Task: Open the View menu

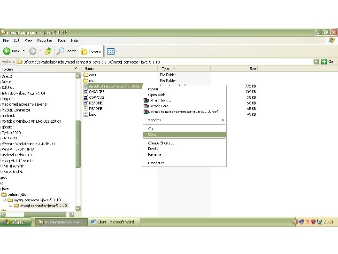Action: (28, 40)
